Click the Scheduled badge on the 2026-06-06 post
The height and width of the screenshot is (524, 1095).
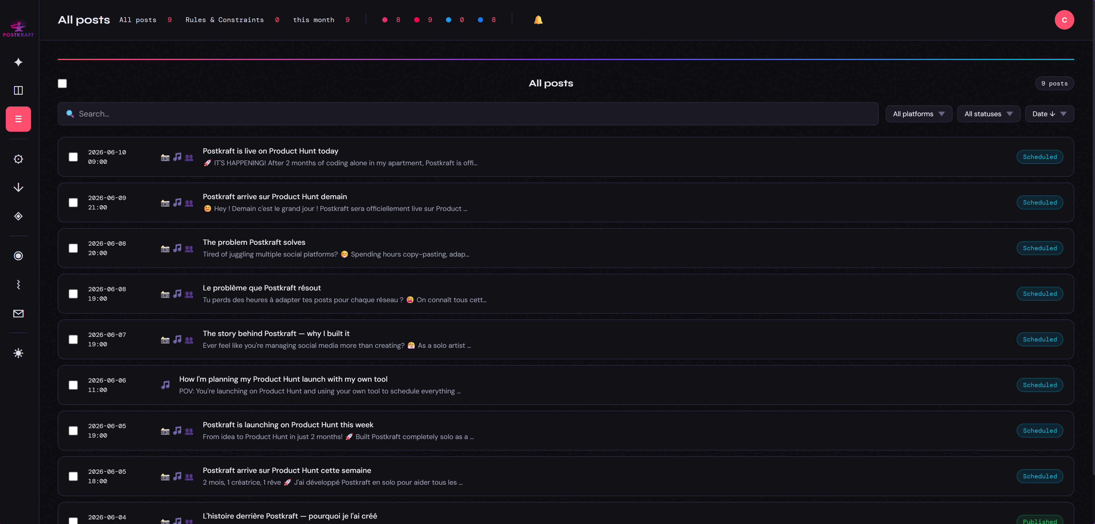(1040, 385)
